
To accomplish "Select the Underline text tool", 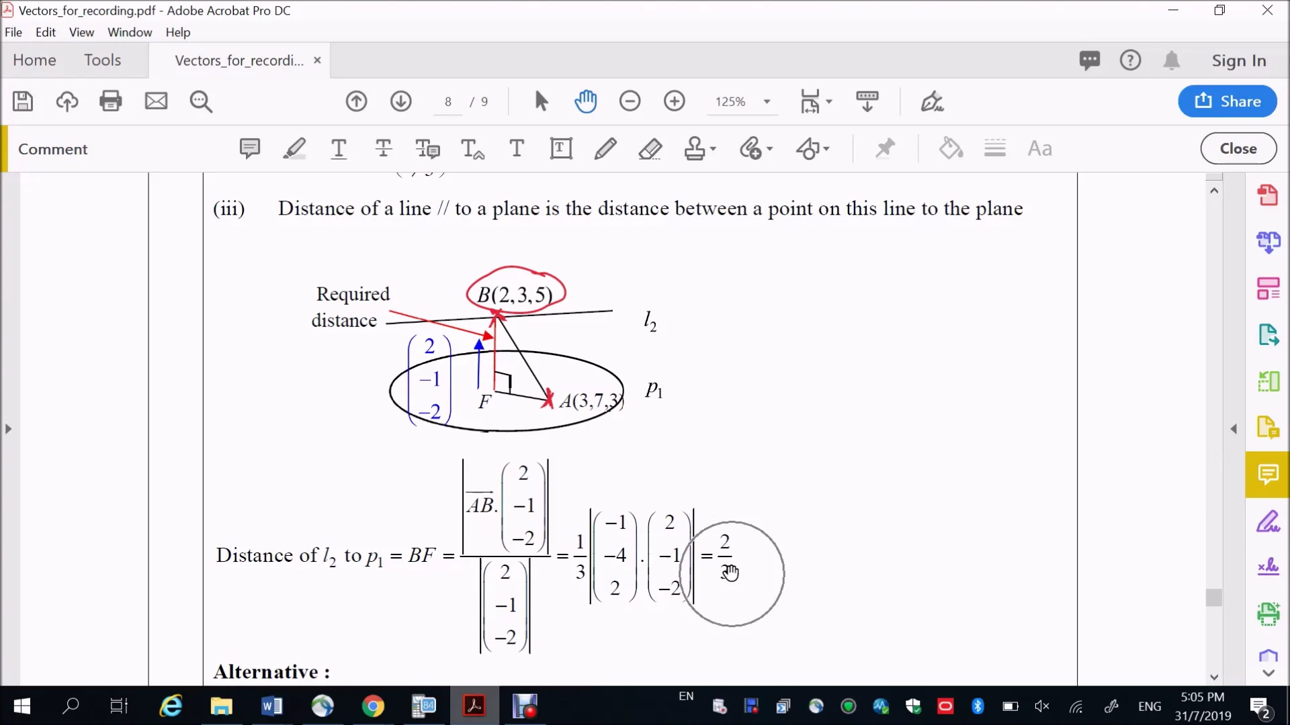I will coord(339,148).
